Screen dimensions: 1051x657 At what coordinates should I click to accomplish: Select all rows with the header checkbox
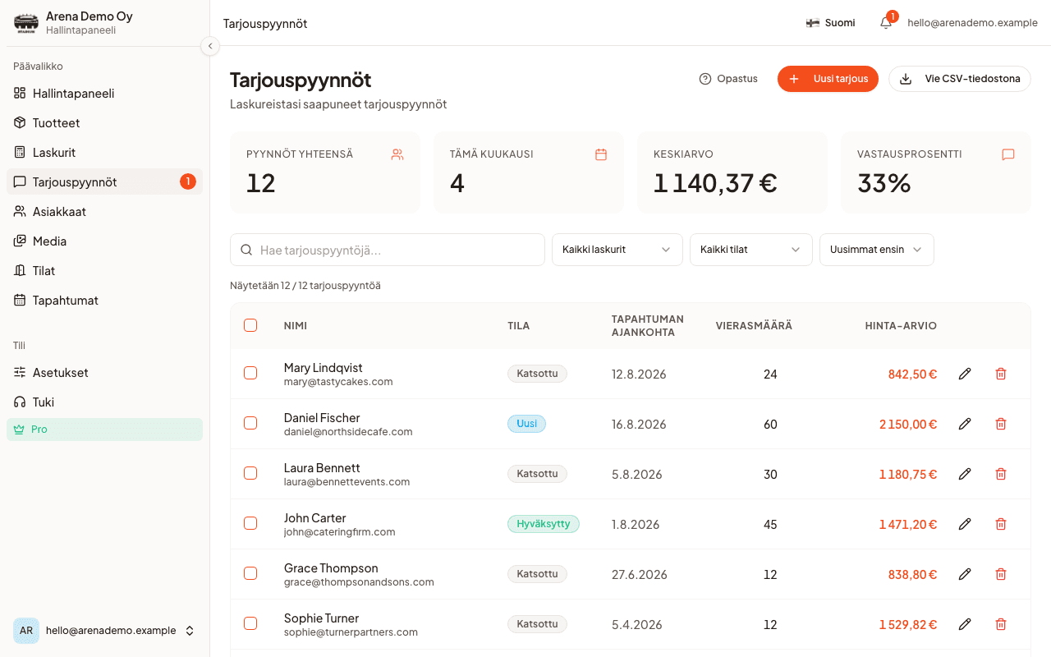click(250, 325)
